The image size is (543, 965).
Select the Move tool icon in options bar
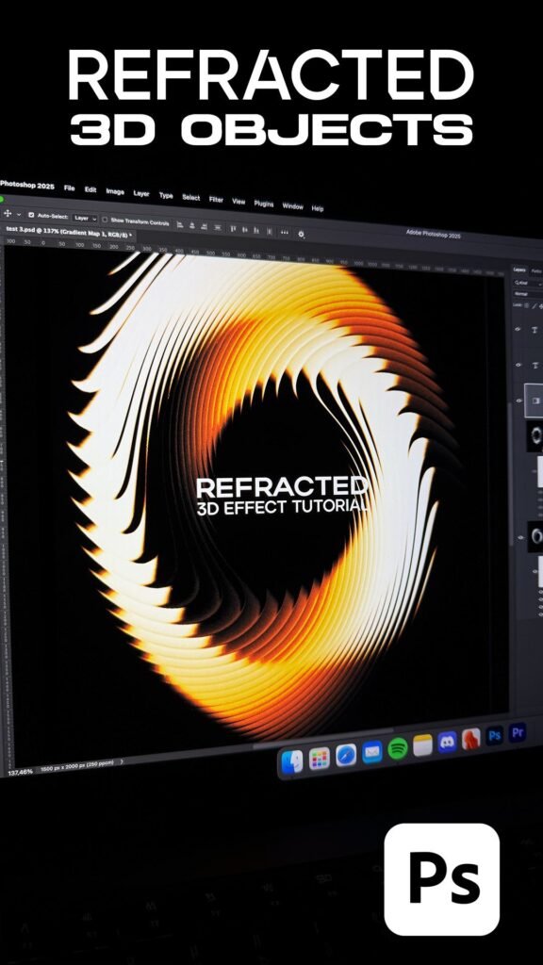click(x=8, y=214)
